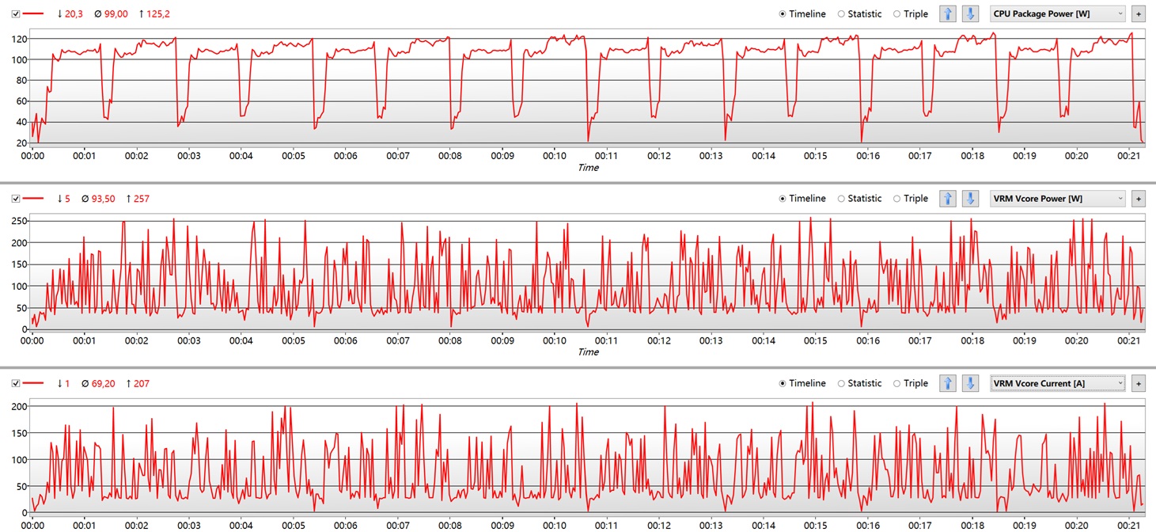This screenshot has height=532, width=1156.
Task: Select Timeline view for VRM Vcore Current
Action: click(802, 383)
